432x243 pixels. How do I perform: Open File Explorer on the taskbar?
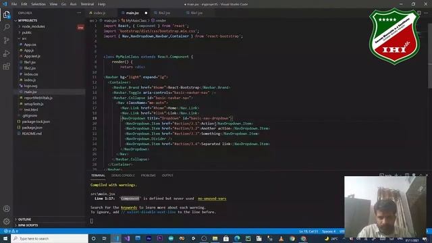coord(215,238)
